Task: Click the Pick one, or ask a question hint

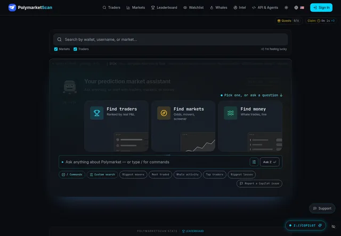Action: click(x=251, y=95)
